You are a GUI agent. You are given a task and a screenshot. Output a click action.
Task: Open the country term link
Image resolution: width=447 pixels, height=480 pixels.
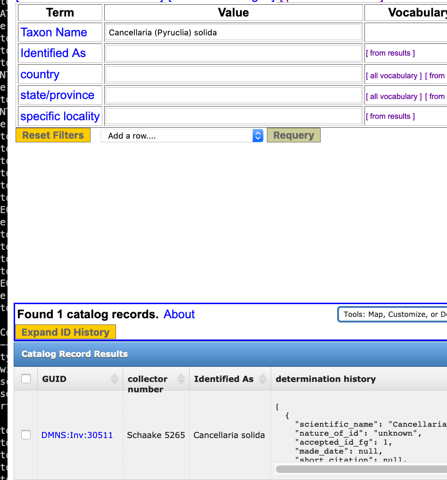[40, 74]
